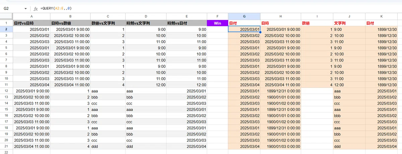Select column B header
The image size is (402, 154).
pyautogui.click(x=70, y=16)
